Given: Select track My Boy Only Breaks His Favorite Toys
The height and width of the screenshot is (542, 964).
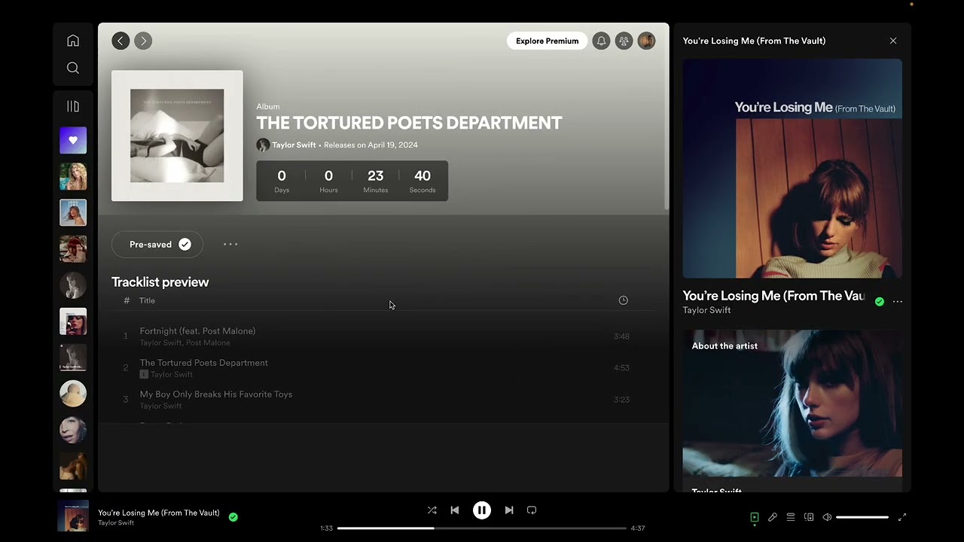Looking at the screenshot, I should 383,400.
